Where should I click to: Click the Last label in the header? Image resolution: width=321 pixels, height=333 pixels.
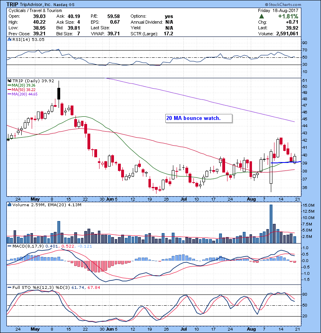click(x=263, y=28)
